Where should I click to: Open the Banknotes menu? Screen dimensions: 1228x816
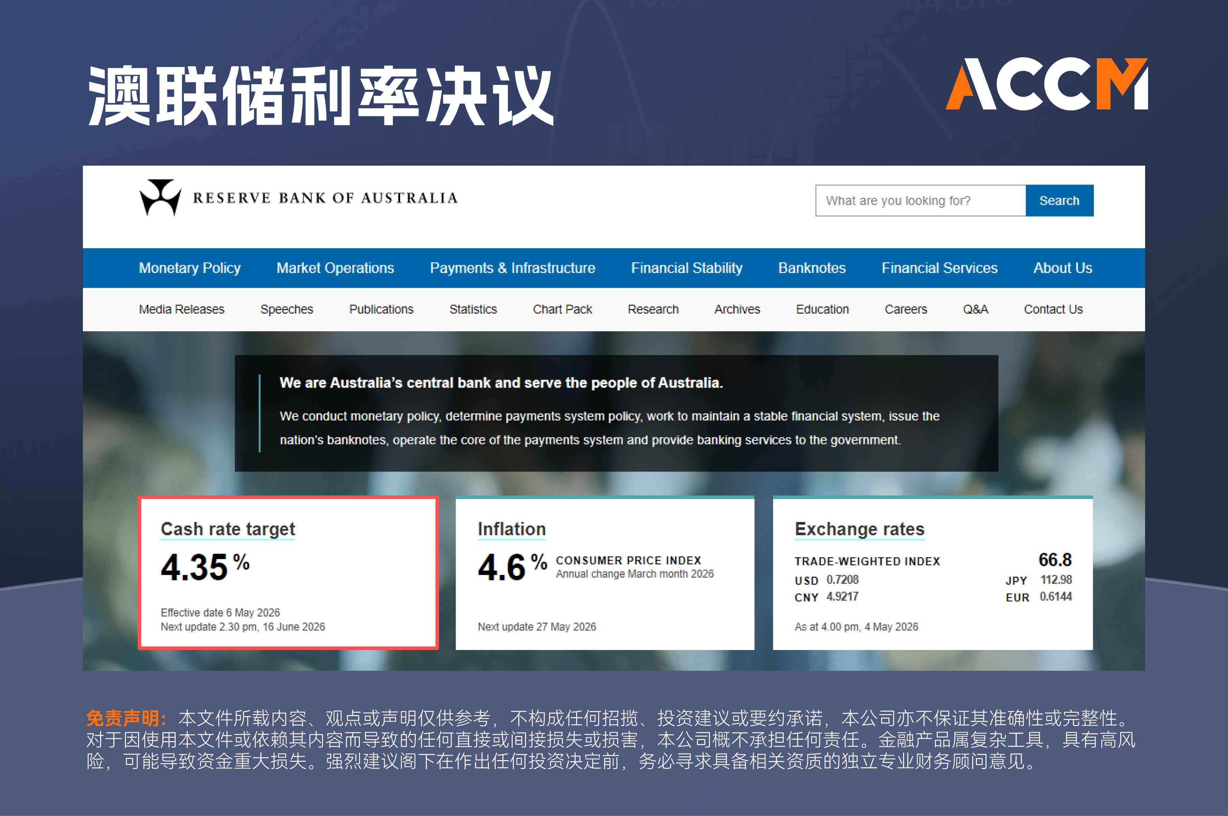pos(812,268)
